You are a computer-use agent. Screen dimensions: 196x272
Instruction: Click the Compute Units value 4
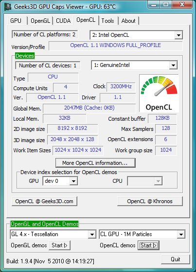[66, 87]
